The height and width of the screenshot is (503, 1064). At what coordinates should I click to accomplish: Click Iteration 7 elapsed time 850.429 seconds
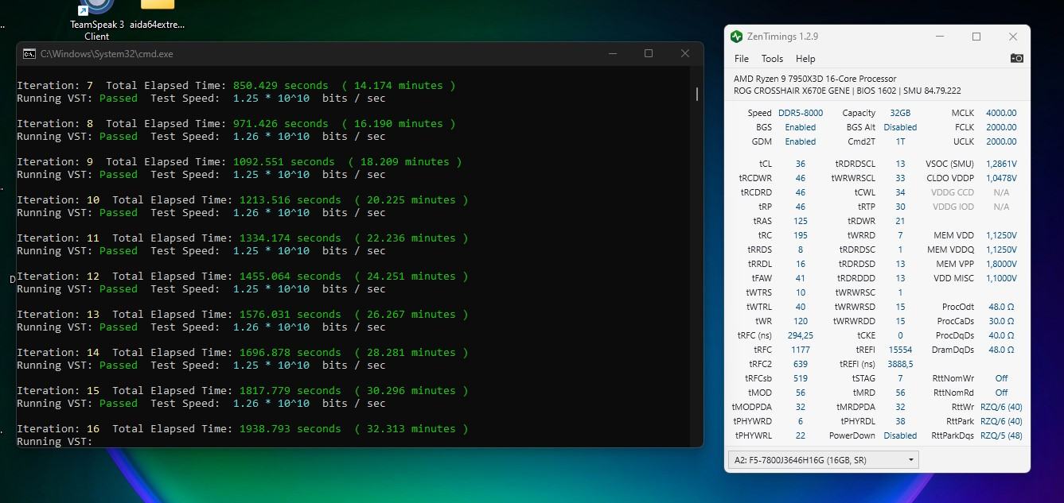[280, 85]
